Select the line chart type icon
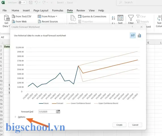The width and height of the screenshot is (162, 136). [x=133, y=35]
